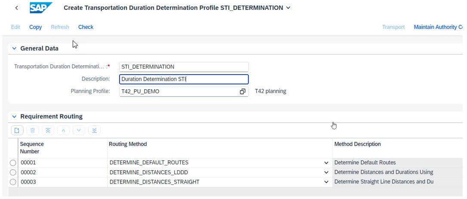The width and height of the screenshot is (467, 199).
Task: Add a new requirement routing row
Action: [x=17, y=130]
